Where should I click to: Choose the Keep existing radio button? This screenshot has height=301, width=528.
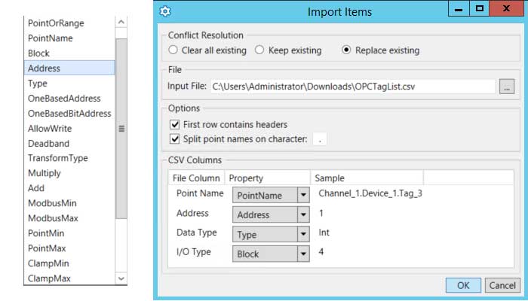tap(259, 50)
